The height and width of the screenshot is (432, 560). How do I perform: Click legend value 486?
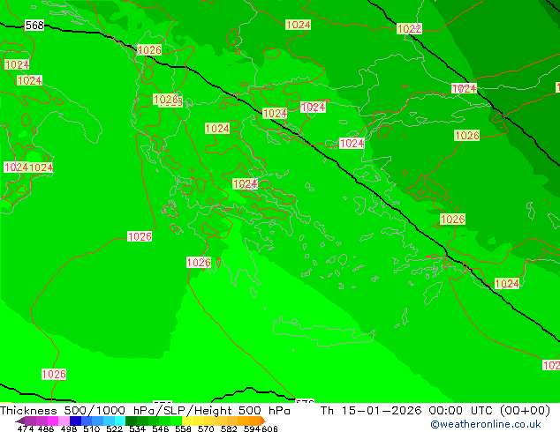click(46, 428)
